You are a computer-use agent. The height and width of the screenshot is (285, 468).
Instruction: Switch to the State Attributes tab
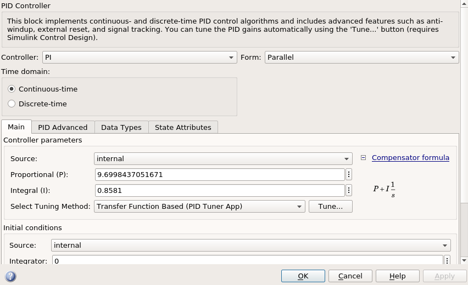pyautogui.click(x=183, y=128)
